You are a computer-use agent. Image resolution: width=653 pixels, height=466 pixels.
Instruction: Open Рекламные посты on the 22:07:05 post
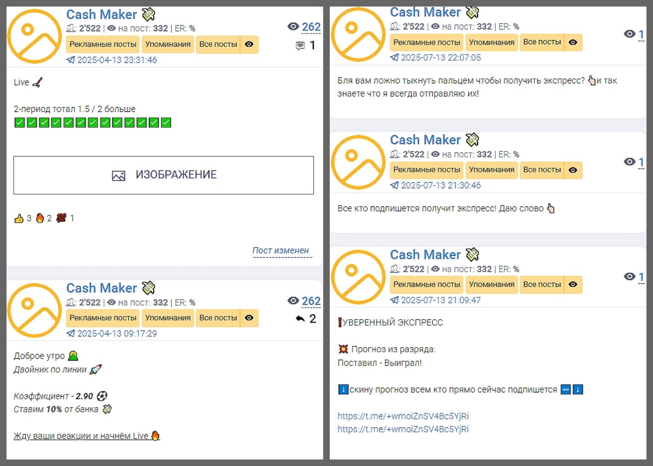426,42
